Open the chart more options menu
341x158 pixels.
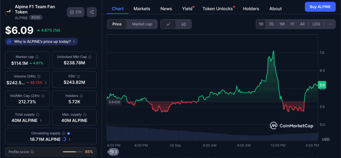[x=330, y=24]
